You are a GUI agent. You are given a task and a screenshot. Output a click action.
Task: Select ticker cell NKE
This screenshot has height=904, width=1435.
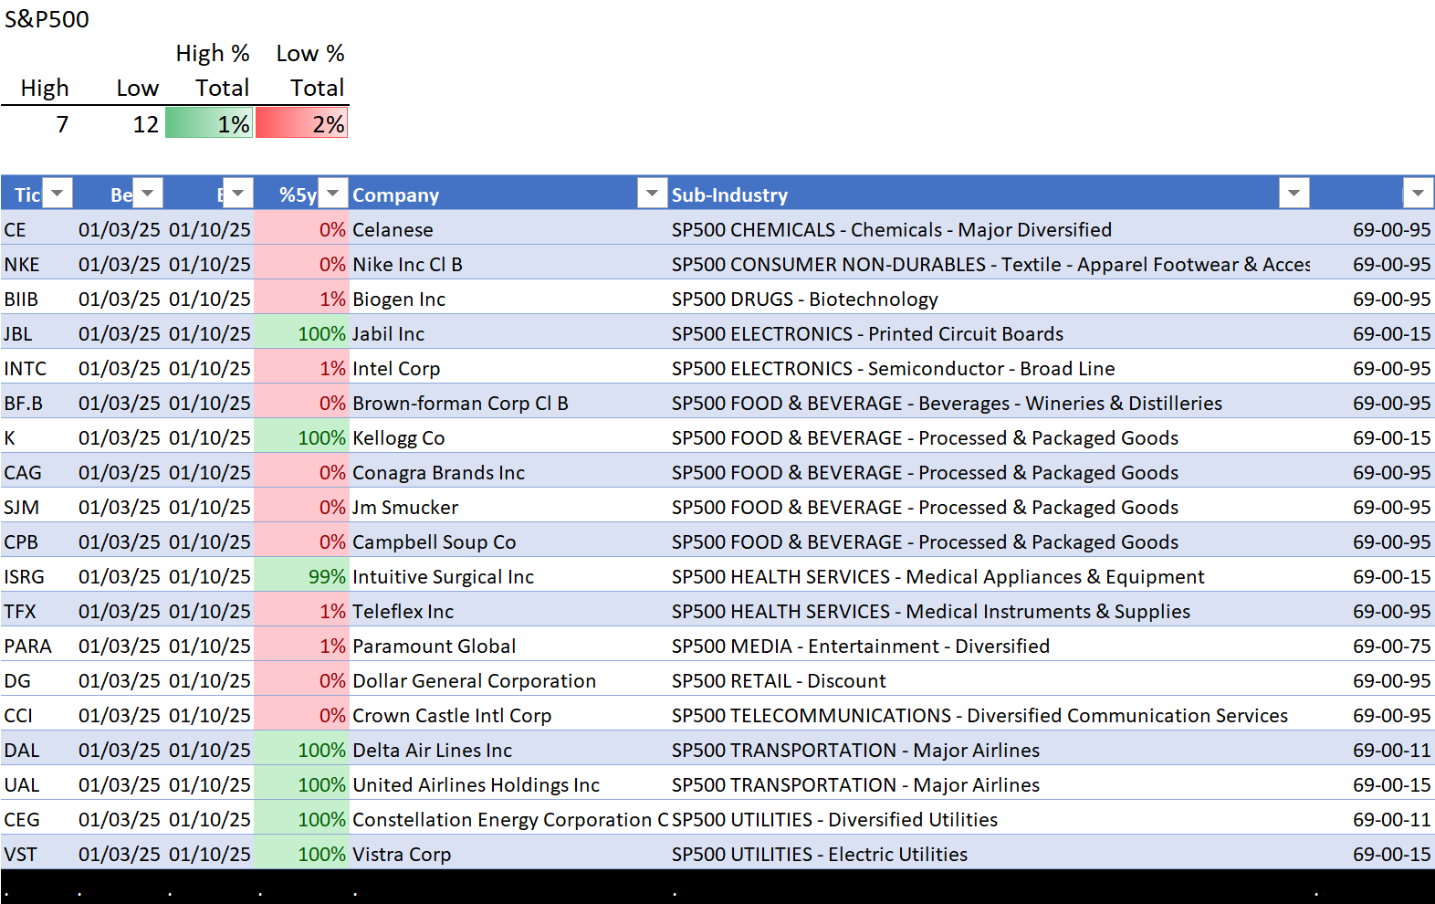(37, 264)
